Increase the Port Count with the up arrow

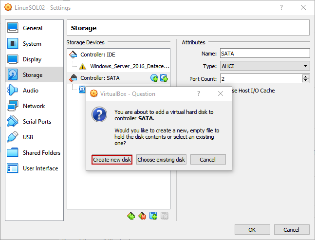tap(306, 76)
